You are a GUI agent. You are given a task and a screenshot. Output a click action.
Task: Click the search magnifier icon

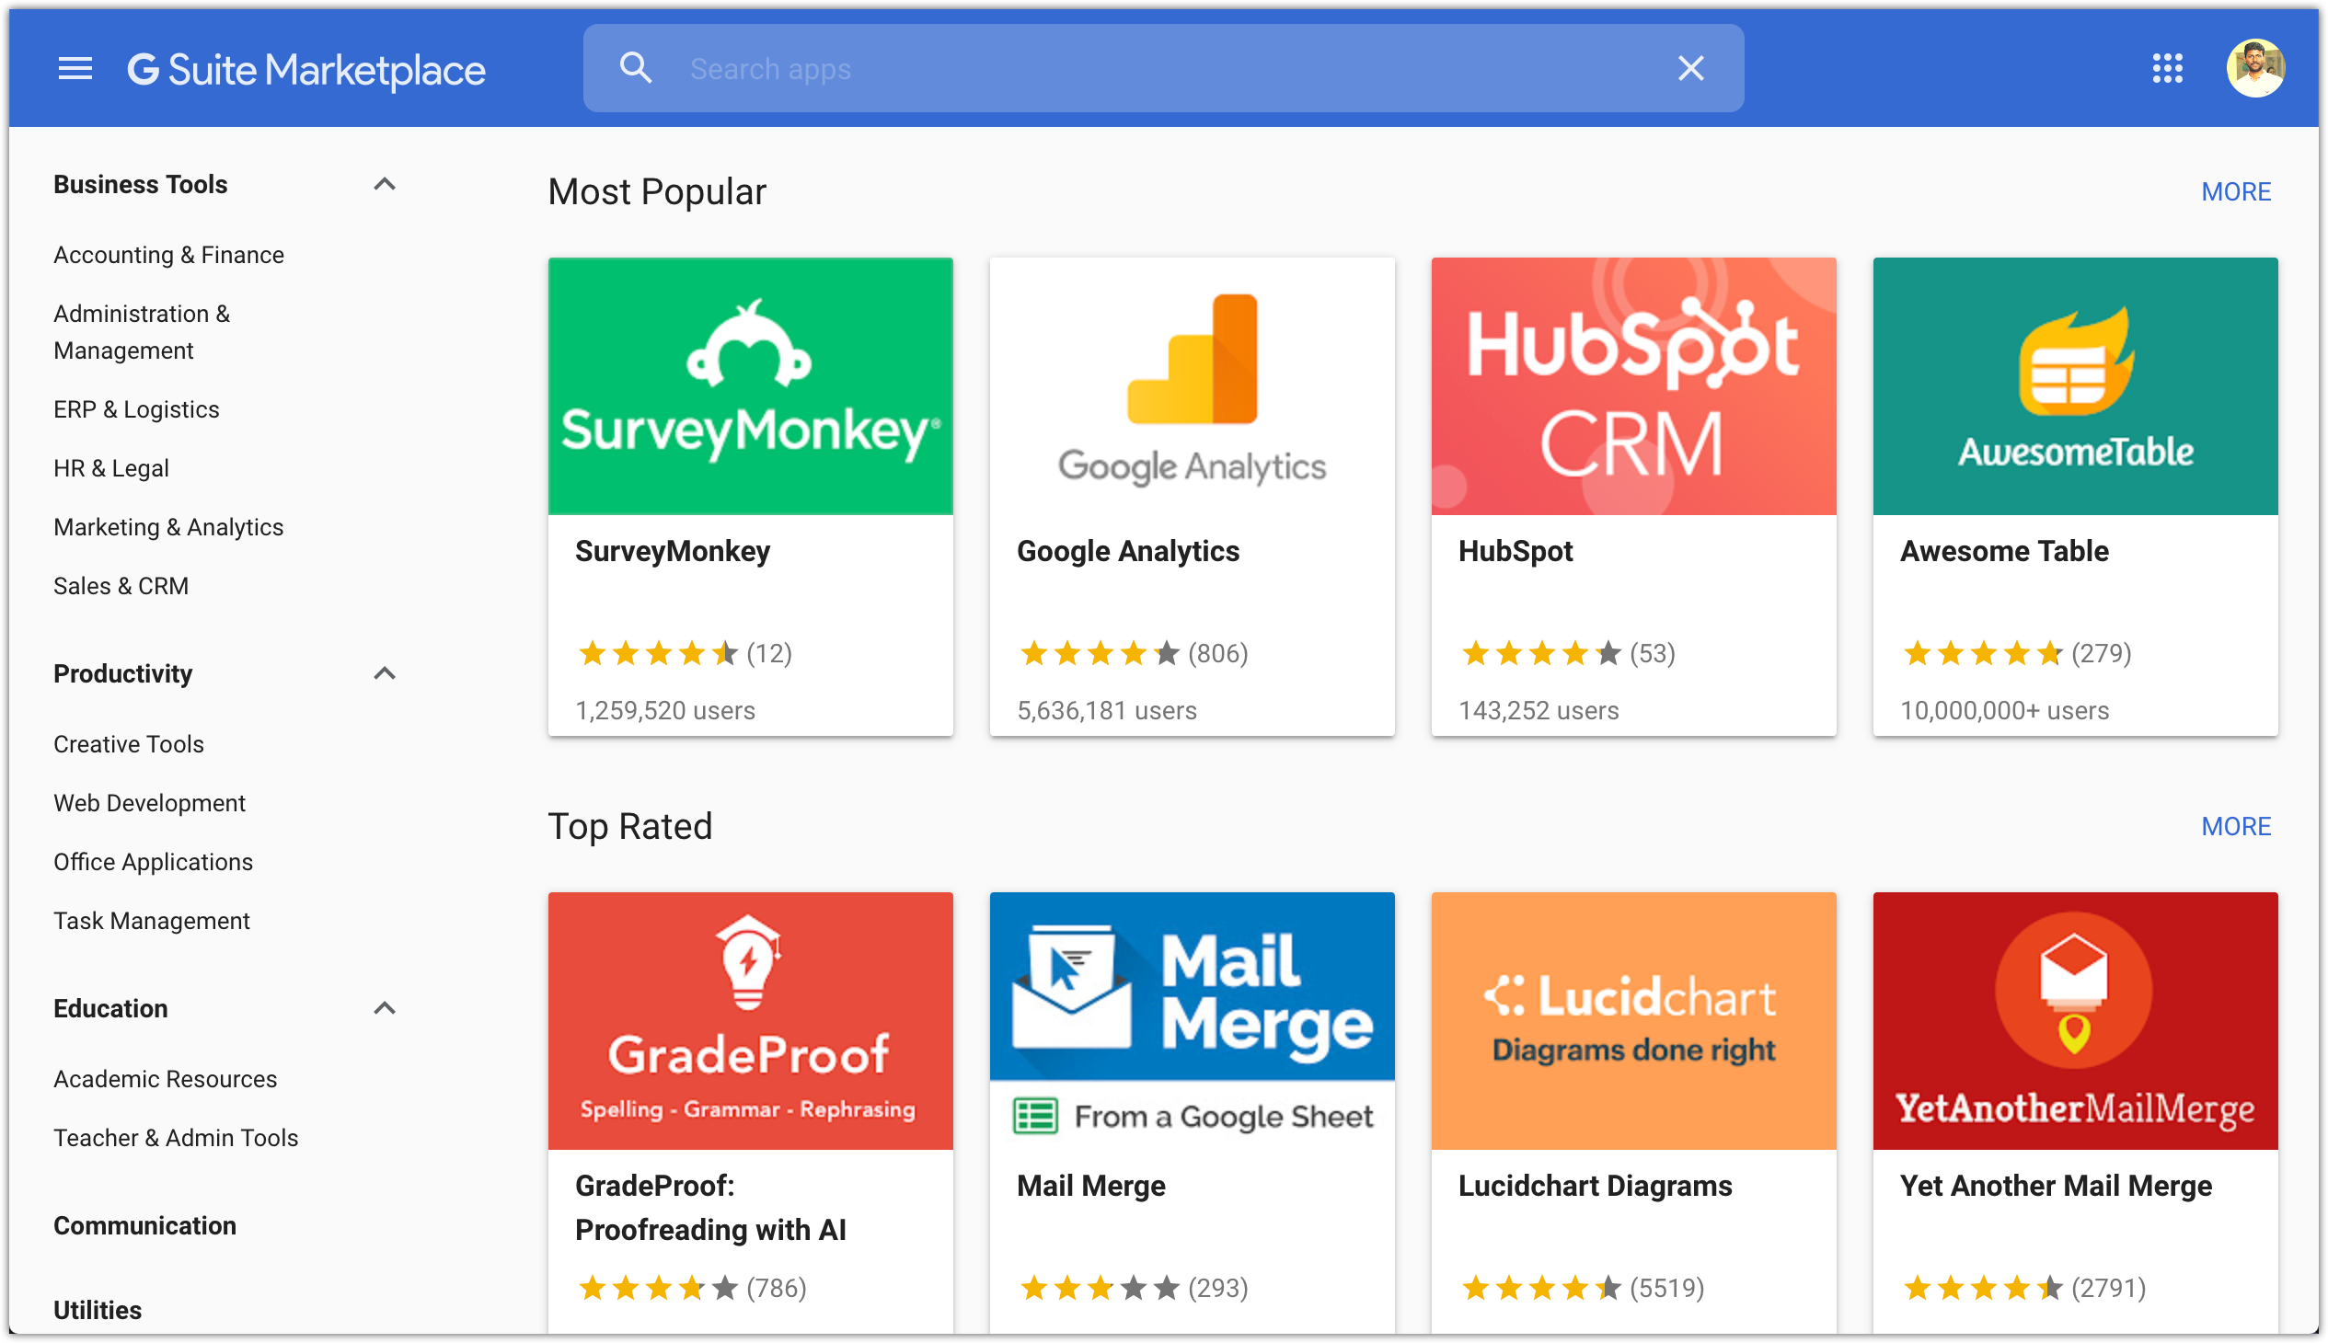tap(636, 68)
